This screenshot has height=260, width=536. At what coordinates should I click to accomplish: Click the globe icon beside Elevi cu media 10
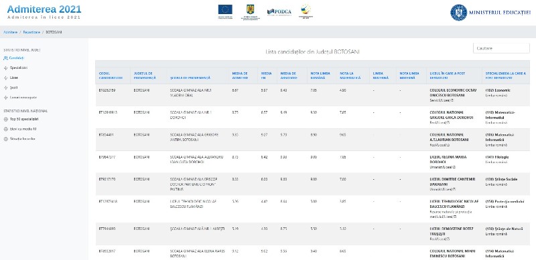coord(5,129)
